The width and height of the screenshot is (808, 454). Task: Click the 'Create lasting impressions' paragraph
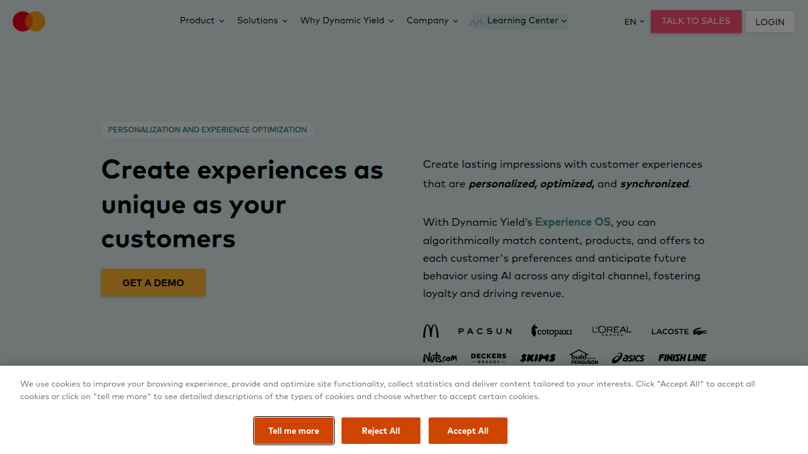coord(562,174)
